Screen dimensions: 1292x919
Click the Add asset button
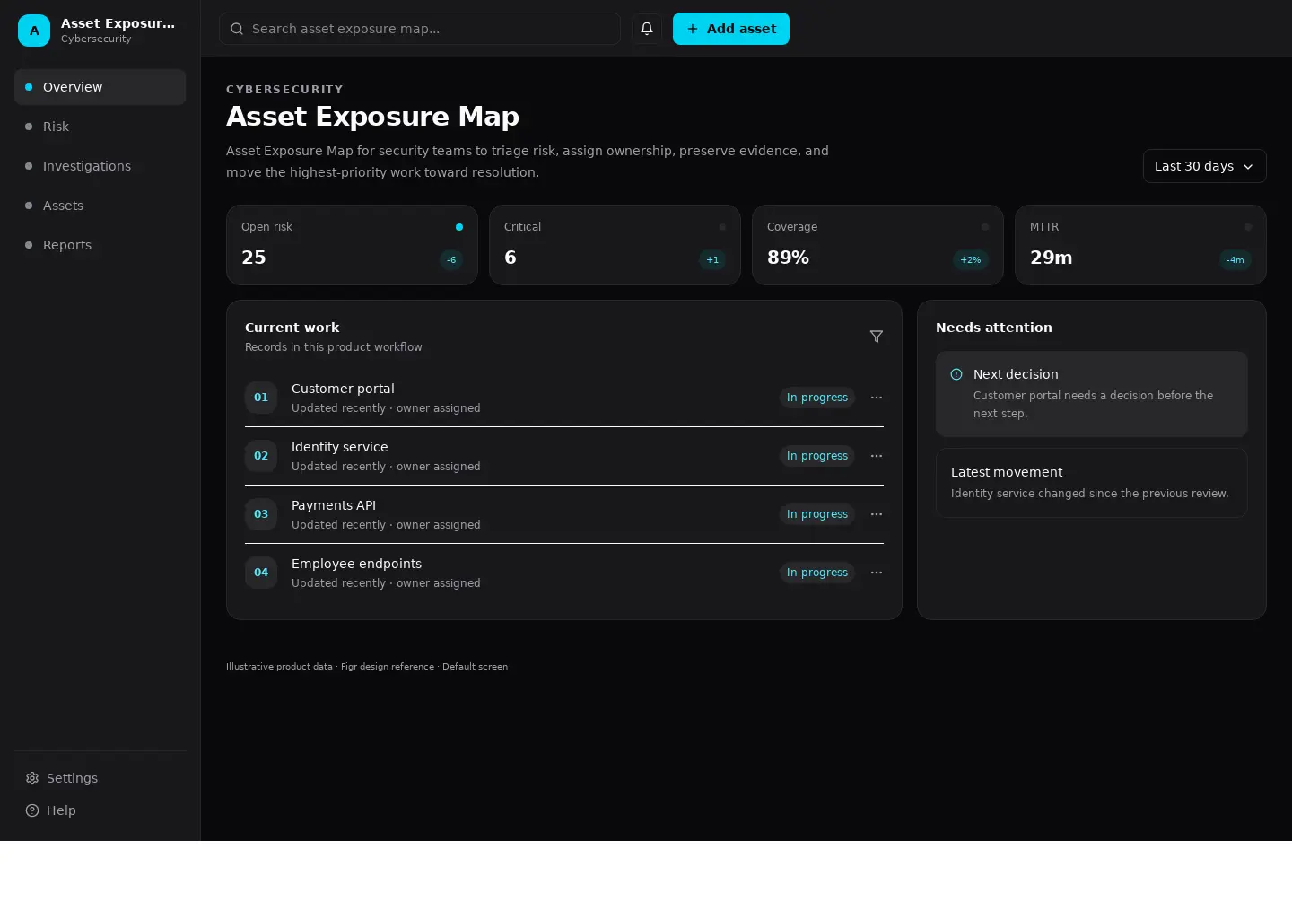731,29
